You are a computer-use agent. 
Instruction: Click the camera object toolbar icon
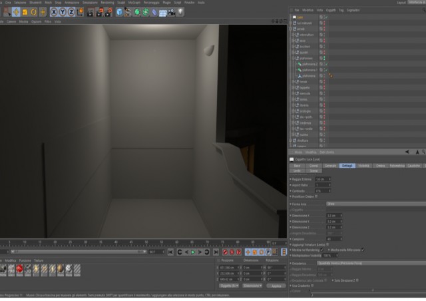click(172, 13)
